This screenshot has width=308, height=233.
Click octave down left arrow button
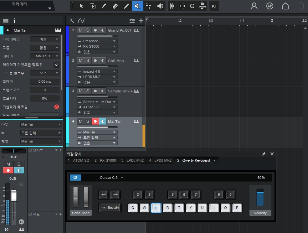[104, 194]
